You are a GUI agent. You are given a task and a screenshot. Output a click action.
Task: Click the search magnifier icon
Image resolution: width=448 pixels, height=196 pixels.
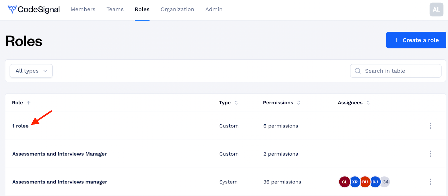(358, 71)
